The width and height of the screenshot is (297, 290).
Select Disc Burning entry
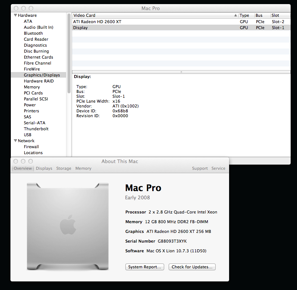pyautogui.click(x=36, y=51)
